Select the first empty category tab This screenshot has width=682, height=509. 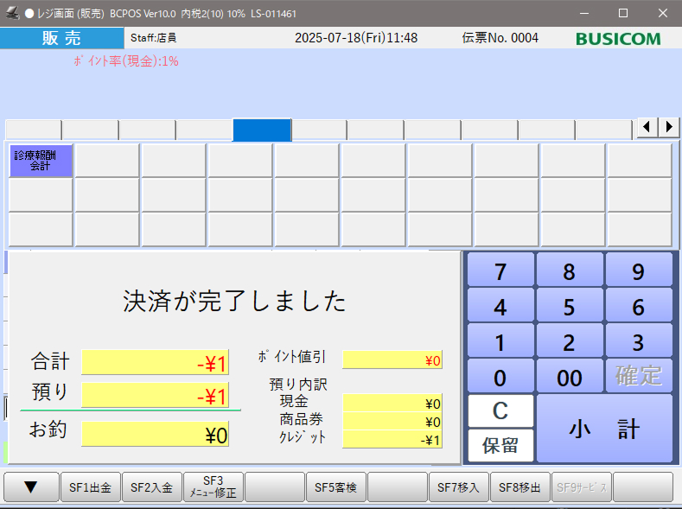pos(33,130)
